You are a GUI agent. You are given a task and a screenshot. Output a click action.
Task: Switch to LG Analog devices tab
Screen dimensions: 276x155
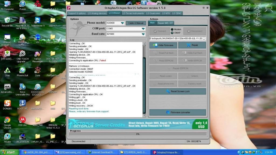[x=97, y=13]
